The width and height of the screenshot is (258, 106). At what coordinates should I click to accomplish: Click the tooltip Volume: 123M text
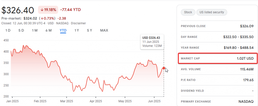[x=152, y=46]
